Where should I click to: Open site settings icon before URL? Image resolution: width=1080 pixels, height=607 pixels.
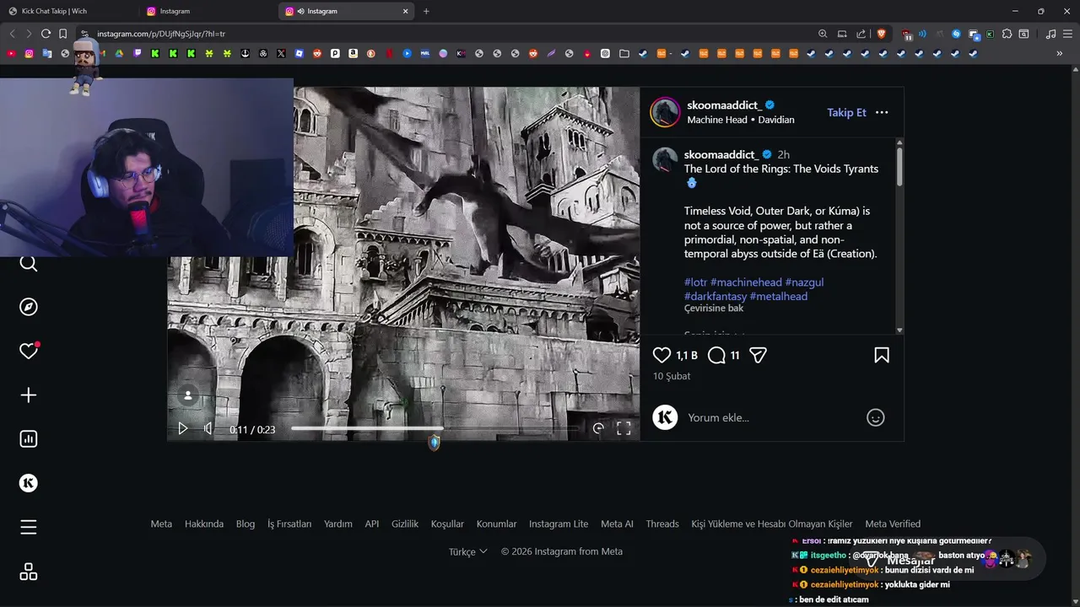[x=84, y=34]
